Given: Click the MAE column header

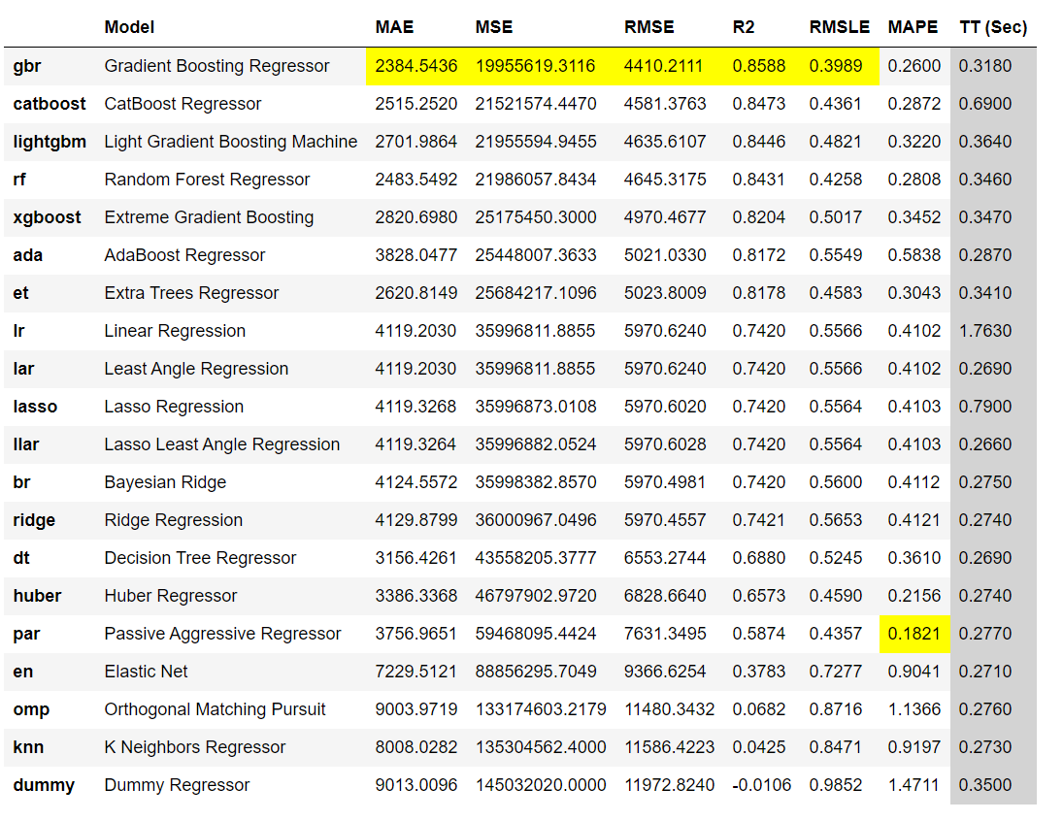Looking at the screenshot, I should click(394, 27).
